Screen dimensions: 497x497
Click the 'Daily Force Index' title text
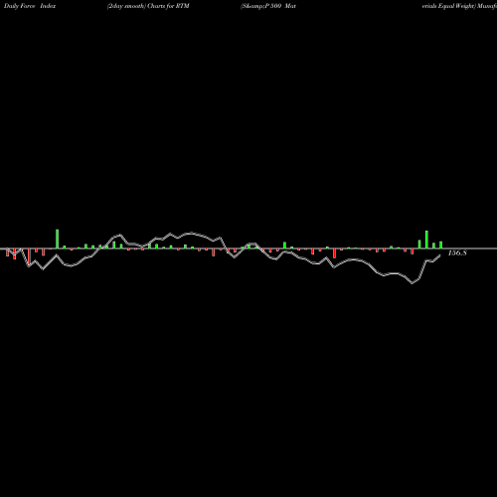point(30,6)
